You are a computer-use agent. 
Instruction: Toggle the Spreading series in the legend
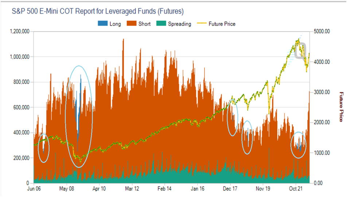[174, 24]
